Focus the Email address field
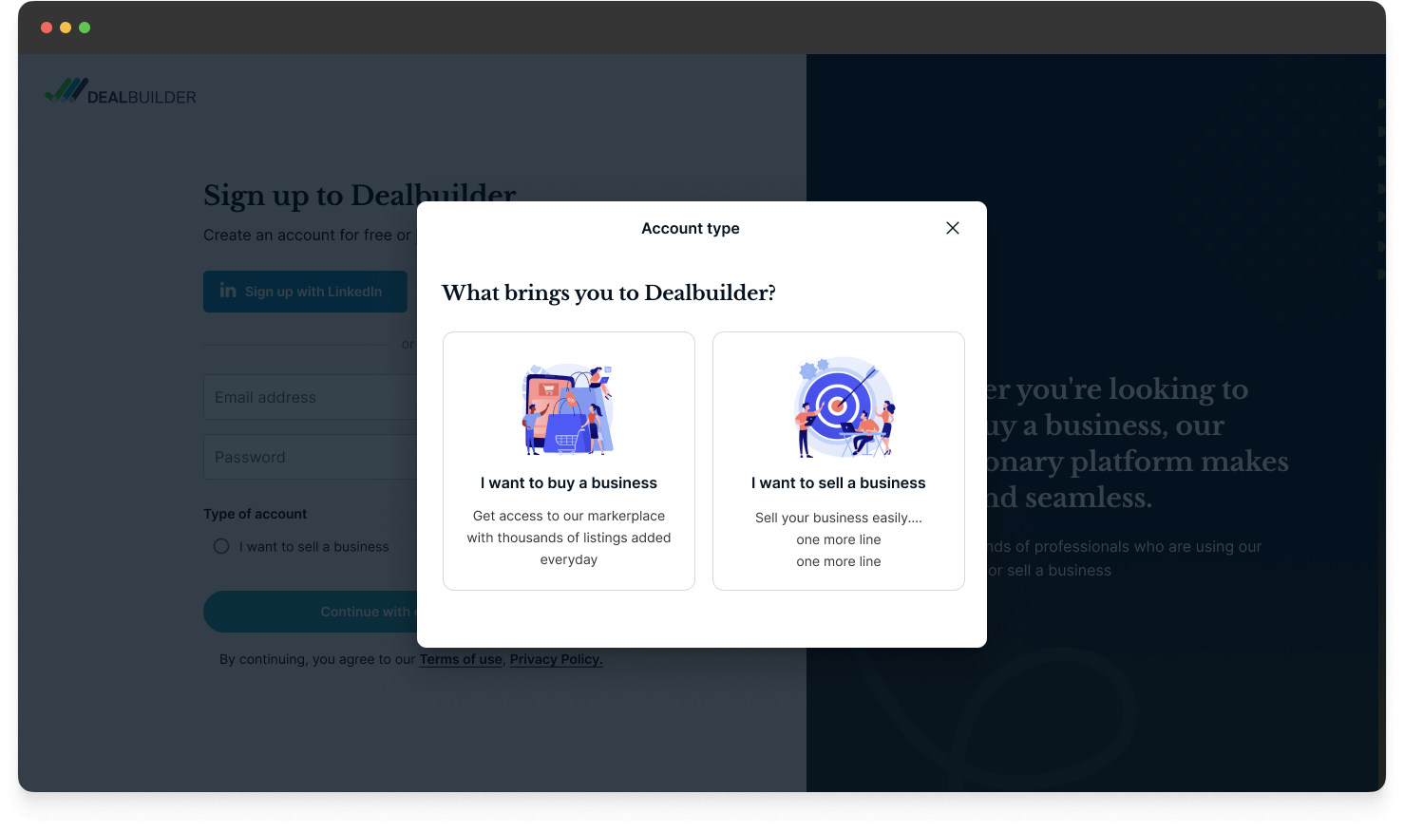 point(310,397)
